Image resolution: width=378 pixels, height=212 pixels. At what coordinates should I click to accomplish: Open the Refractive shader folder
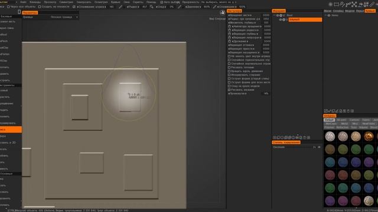pyautogui.click(x=342, y=127)
